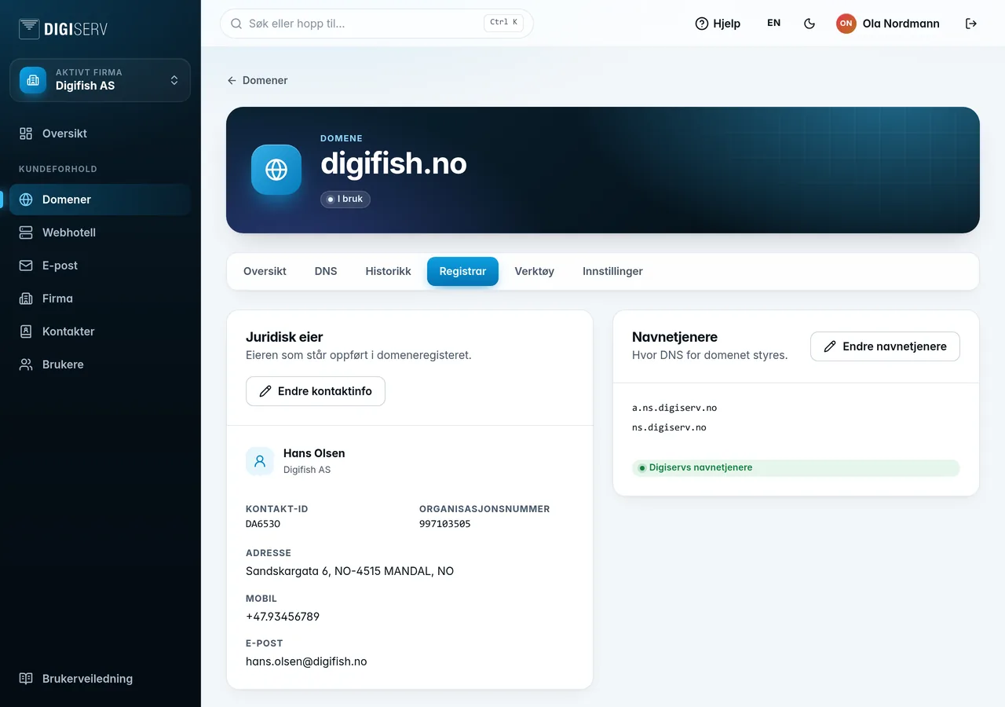Click the Hjelp question mark icon
This screenshot has height=707, width=1005.
click(x=702, y=24)
